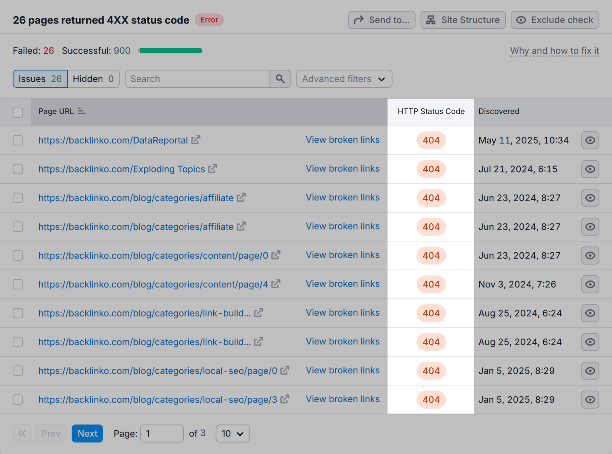View broken links for content/page/4
Viewport: 612px width, 454px height.
pos(343,284)
